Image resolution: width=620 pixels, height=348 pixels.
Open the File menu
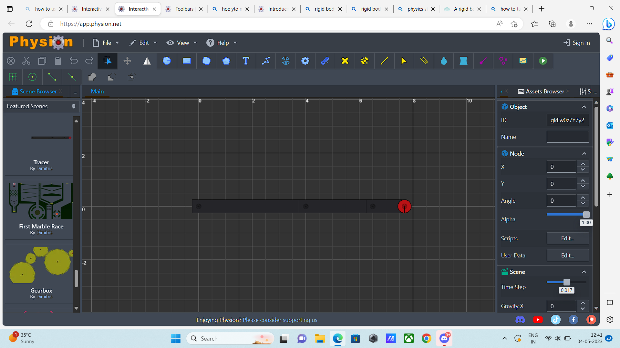point(107,43)
